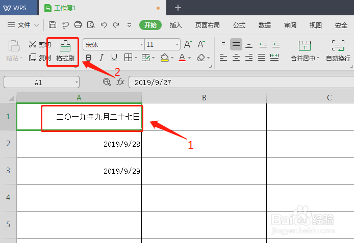Click the Paste (粘贴) icon

pyautogui.click(x=14, y=46)
